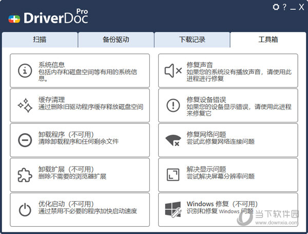Click the 修复设备错误 exclamation icon
308x234 pixels.
[x=173, y=105]
